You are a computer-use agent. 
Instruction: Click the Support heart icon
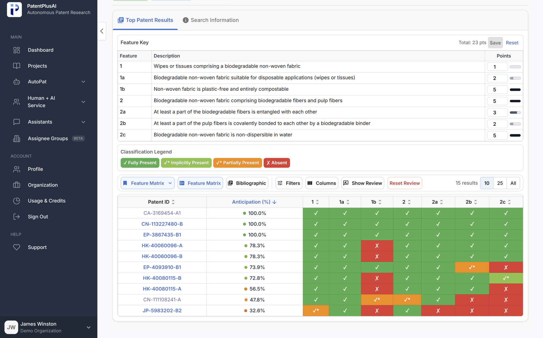17,247
